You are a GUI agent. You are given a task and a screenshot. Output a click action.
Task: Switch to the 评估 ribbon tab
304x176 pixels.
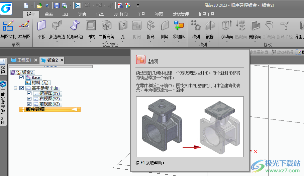pos(82,14)
